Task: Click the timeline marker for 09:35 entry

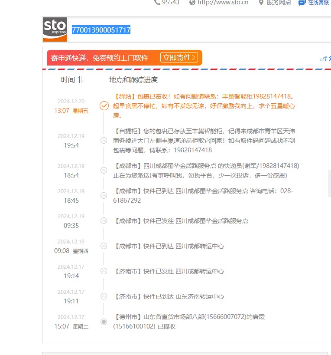Action: click(x=104, y=221)
